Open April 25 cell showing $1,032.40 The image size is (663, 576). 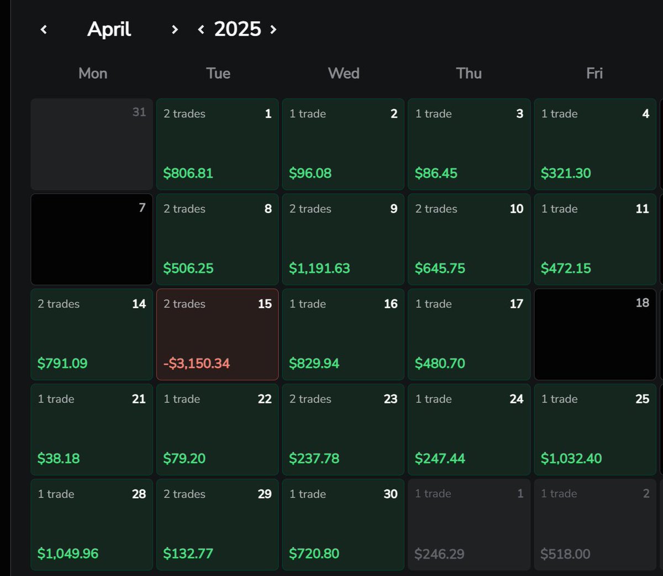click(595, 429)
